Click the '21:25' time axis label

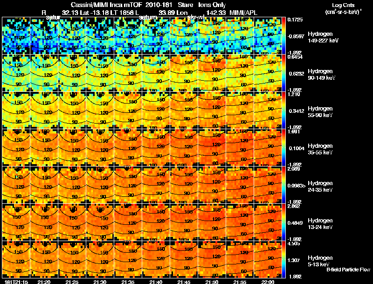click(72, 282)
